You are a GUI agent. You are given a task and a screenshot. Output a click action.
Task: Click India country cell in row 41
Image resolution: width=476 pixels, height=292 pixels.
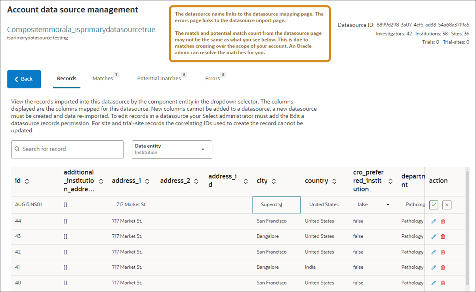coord(310,268)
